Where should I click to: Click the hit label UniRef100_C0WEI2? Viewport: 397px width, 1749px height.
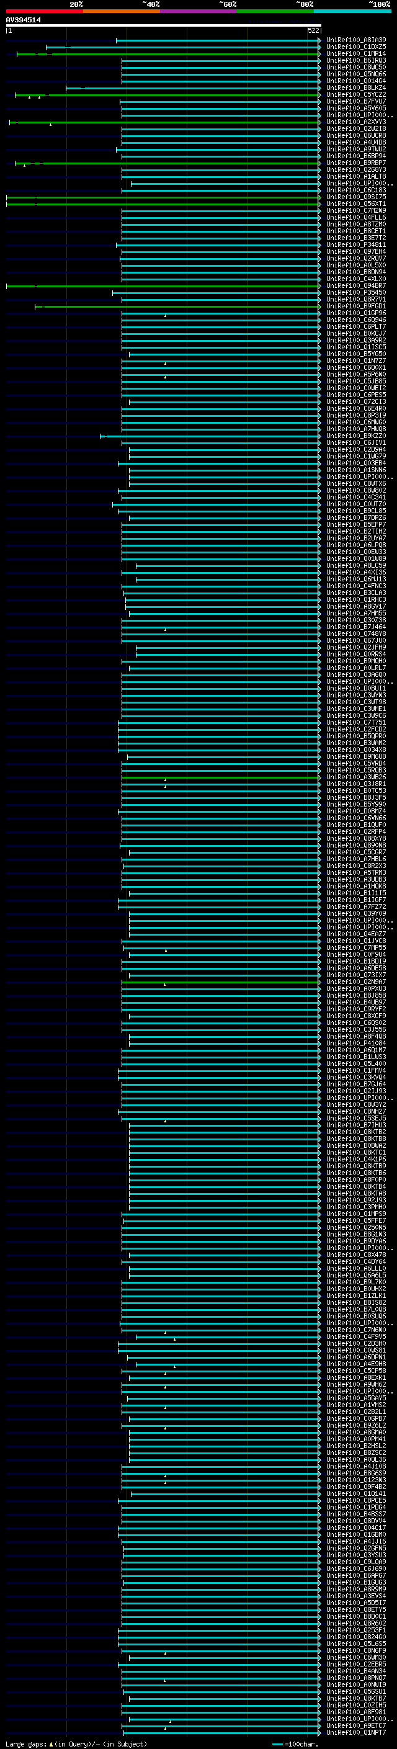[x=356, y=388]
